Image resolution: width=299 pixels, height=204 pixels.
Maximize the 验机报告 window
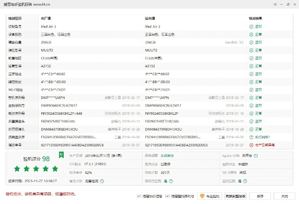288,4
